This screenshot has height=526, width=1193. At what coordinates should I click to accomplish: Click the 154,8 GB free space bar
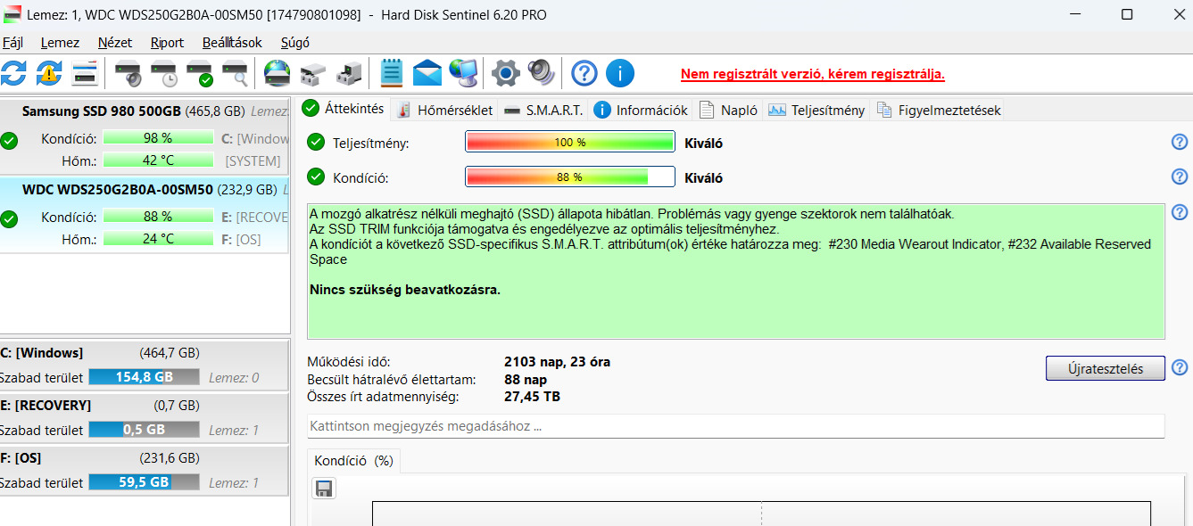tap(144, 377)
